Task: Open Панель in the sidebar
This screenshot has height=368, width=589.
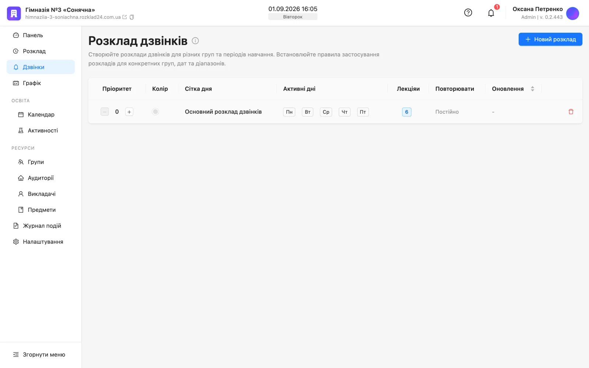Action: [x=40, y=35]
